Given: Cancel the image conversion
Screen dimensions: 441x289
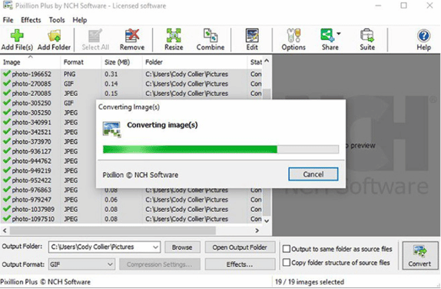Looking at the screenshot, I should (313, 174).
